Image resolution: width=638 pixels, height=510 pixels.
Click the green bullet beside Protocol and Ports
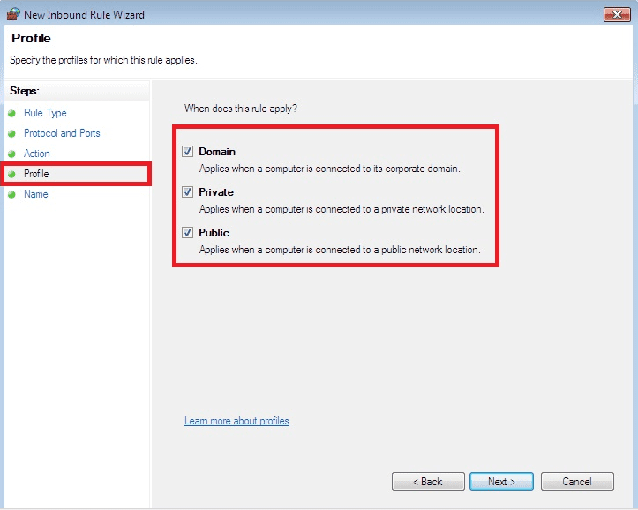[12, 134]
